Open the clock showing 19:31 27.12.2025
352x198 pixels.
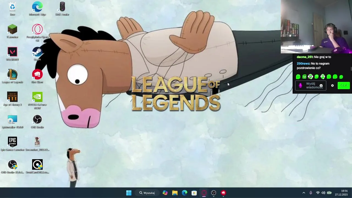[341, 193]
